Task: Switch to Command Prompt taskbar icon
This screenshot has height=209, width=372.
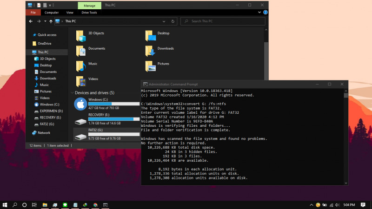Action: 106,205
